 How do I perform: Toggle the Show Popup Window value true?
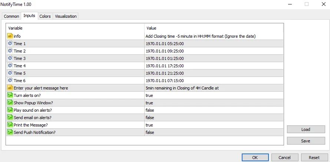point(149,103)
